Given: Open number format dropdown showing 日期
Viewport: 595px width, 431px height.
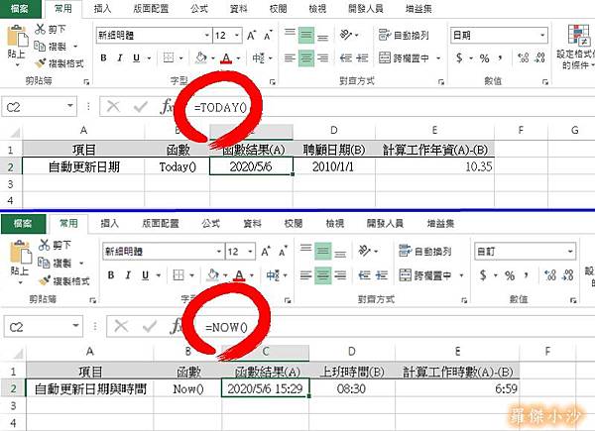Looking at the screenshot, I should pos(542,36).
